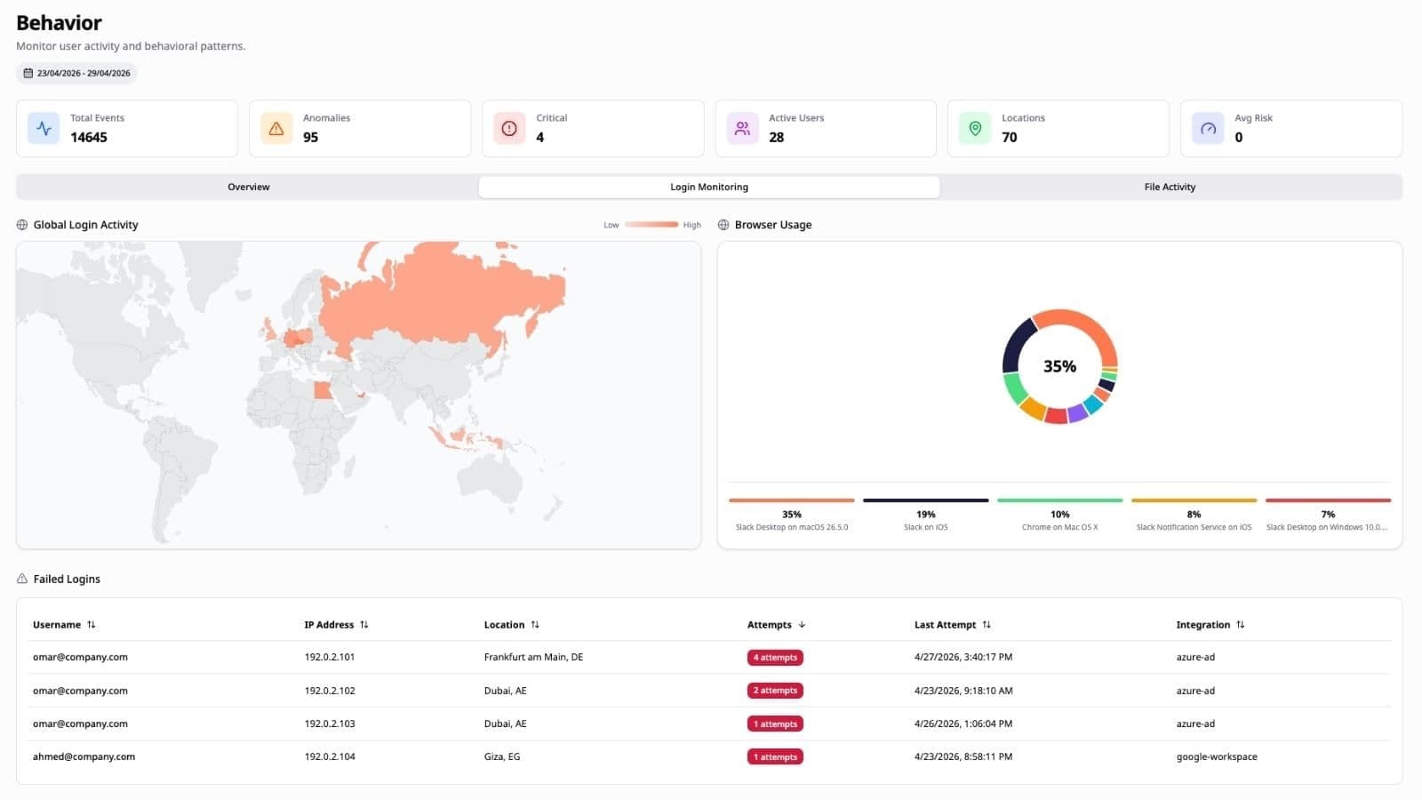Switch to the Overview tab
The width and height of the screenshot is (1422, 800).
pos(248,187)
